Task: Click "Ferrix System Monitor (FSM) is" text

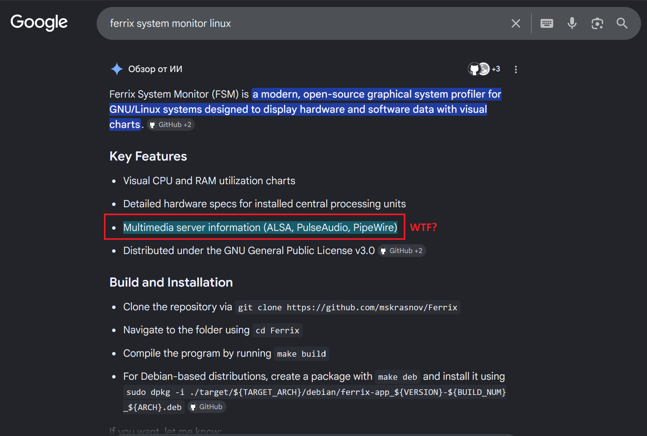Action: click(179, 94)
